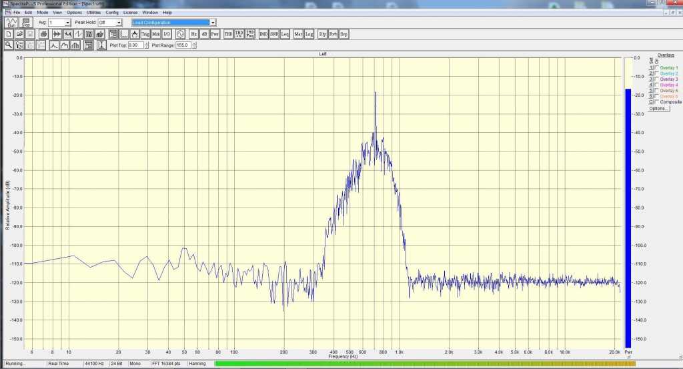Click into the Plot Range value field
This screenshot has width=683, height=369.
coord(183,45)
